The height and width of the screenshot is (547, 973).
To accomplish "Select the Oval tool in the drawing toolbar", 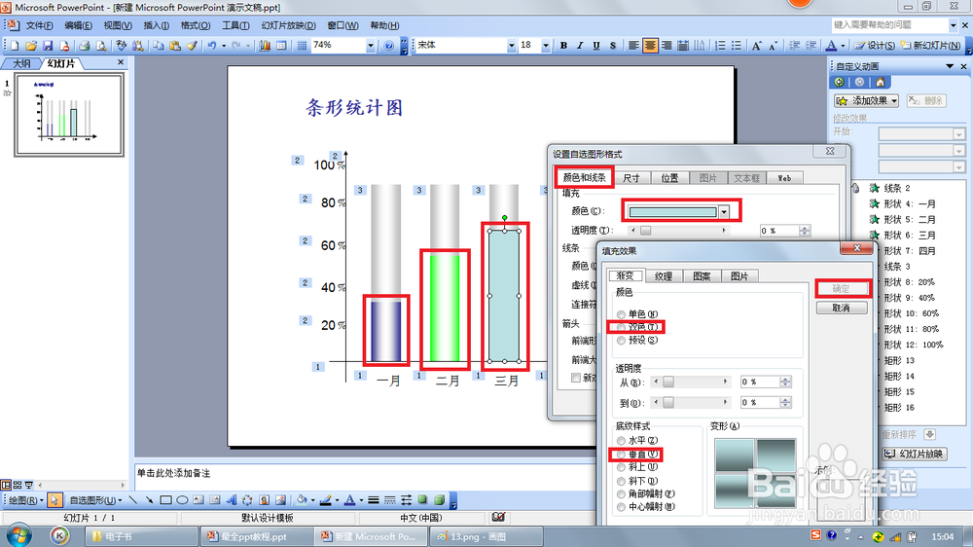I will [x=182, y=500].
